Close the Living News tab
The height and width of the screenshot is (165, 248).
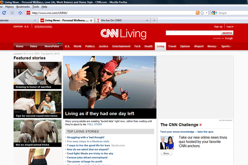91,20
